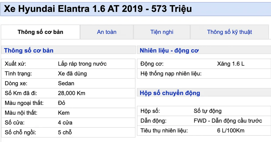The image size is (271, 142).
Task: Click the 4 cửa door count value
Action: pyautogui.click(x=65, y=123)
